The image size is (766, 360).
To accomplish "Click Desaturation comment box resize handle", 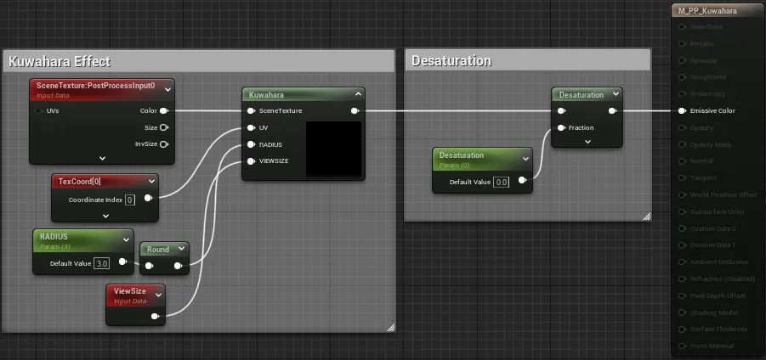I will pos(647,217).
